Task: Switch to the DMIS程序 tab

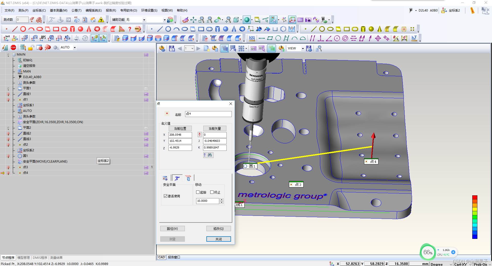Action: pyautogui.click(x=40, y=258)
